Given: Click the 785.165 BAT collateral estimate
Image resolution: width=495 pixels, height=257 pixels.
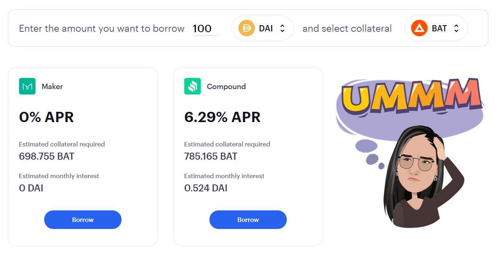Looking at the screenshot, I should 211,156.
